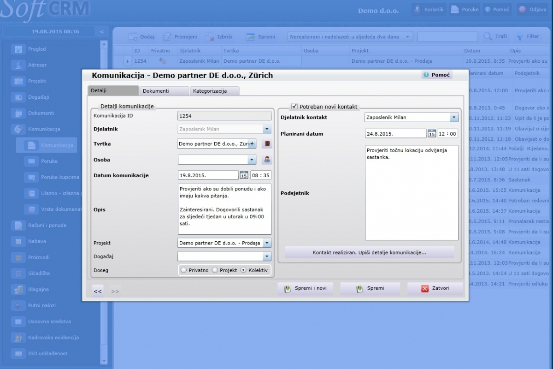This screenshot has width=553, height=369.
Task: Open calendar for Datum komunikacije
Action: (x=244, y=175)
